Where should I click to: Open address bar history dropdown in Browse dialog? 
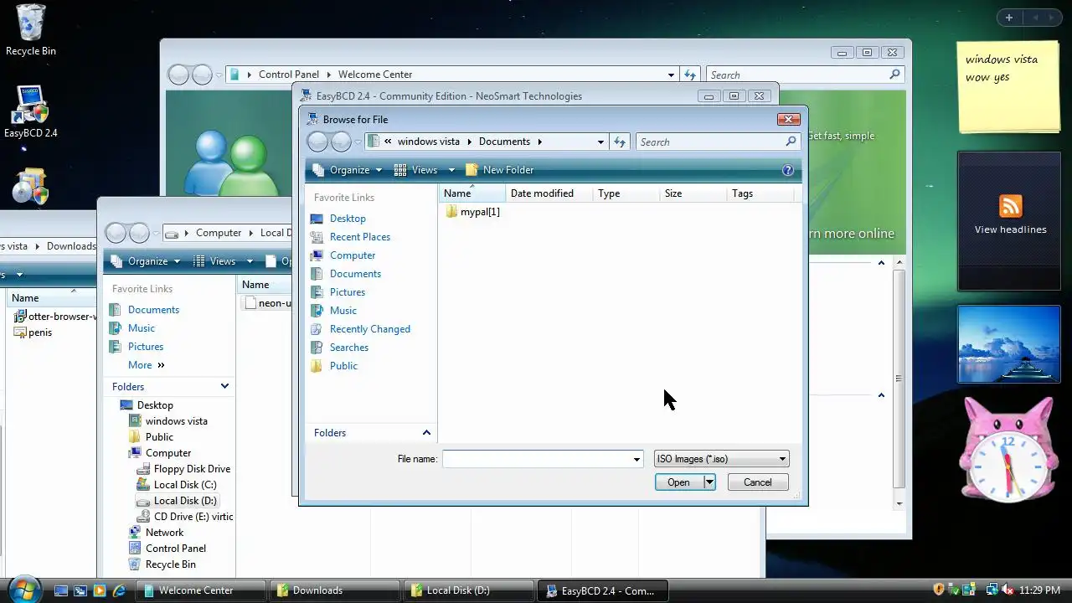pyautogui.click(x=600, y=142)
